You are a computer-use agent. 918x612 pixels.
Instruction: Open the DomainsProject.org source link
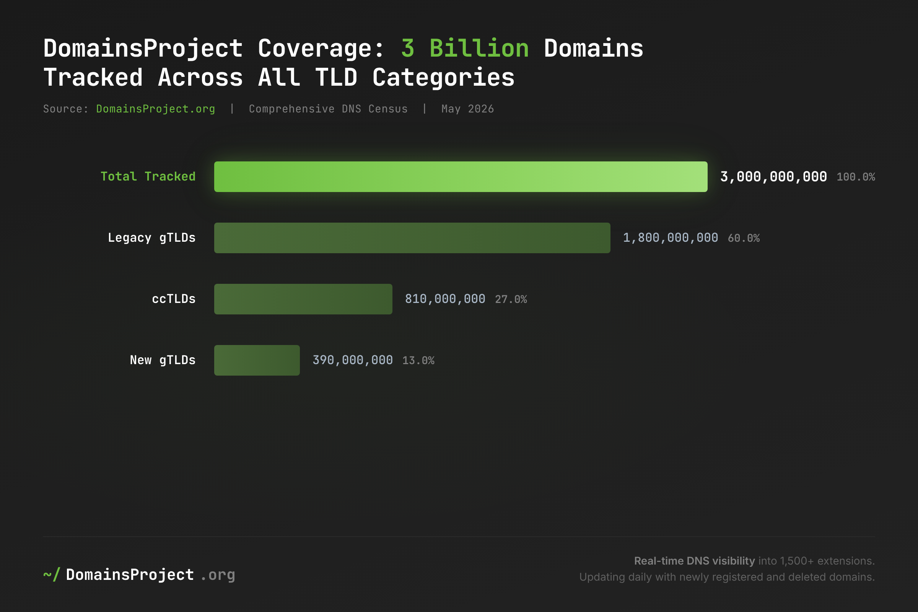[x=155, y=109]
